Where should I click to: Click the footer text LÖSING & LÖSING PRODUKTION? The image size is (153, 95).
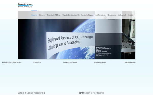tap(31, 93)
